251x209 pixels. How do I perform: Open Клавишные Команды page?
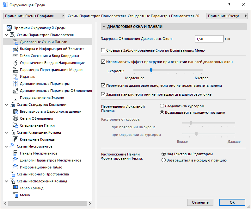[38, 139]
